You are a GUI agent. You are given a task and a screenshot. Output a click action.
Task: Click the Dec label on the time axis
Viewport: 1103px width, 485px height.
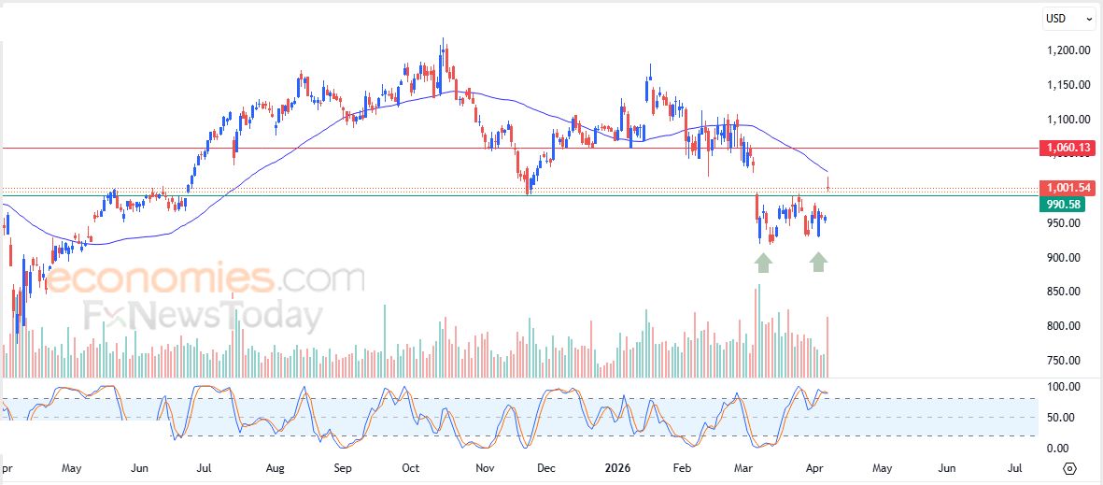(x=546, y=467)
